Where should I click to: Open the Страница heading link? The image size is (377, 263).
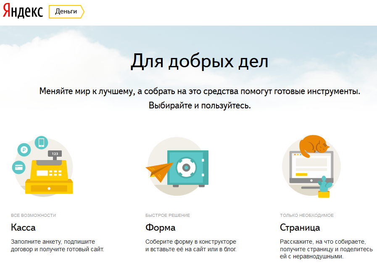(x=300, y=228)
